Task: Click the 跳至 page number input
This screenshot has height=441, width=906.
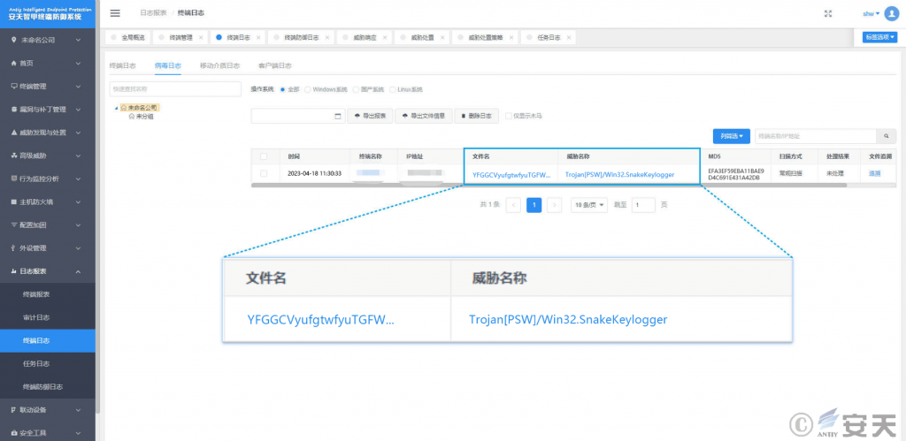Action: (643, 205)
